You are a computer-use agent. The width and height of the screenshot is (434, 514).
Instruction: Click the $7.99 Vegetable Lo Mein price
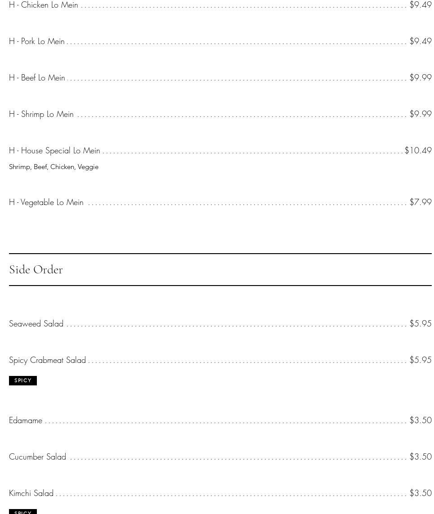pos(421,202)
